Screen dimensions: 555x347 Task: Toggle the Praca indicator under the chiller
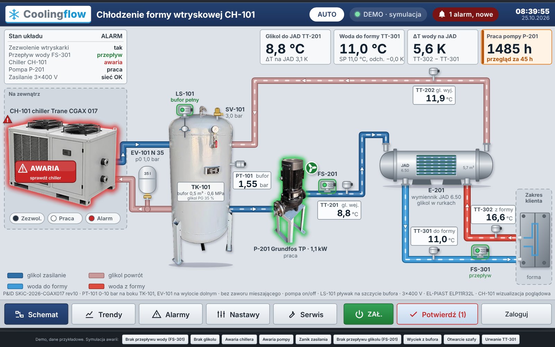(65, 218)
